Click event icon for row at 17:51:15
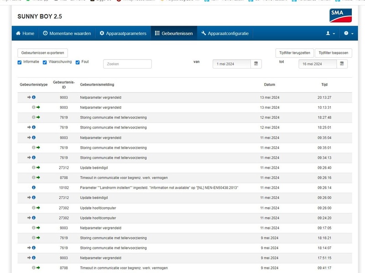Image resolution: width=365 pixels, height=273 pixels. tap(31, 258)
